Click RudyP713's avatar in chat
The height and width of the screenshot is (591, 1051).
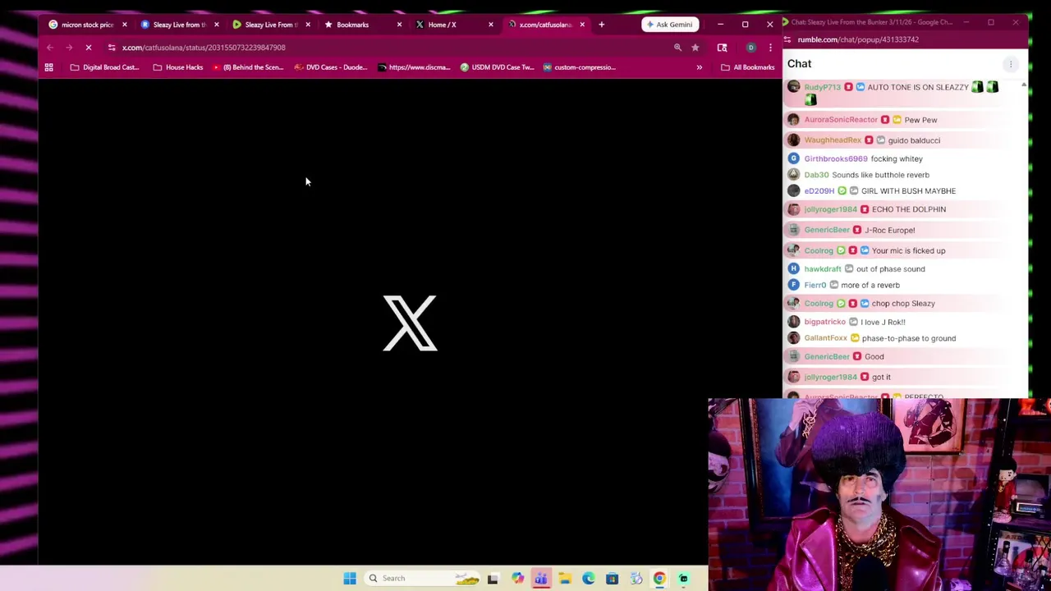tap(793, 87)
